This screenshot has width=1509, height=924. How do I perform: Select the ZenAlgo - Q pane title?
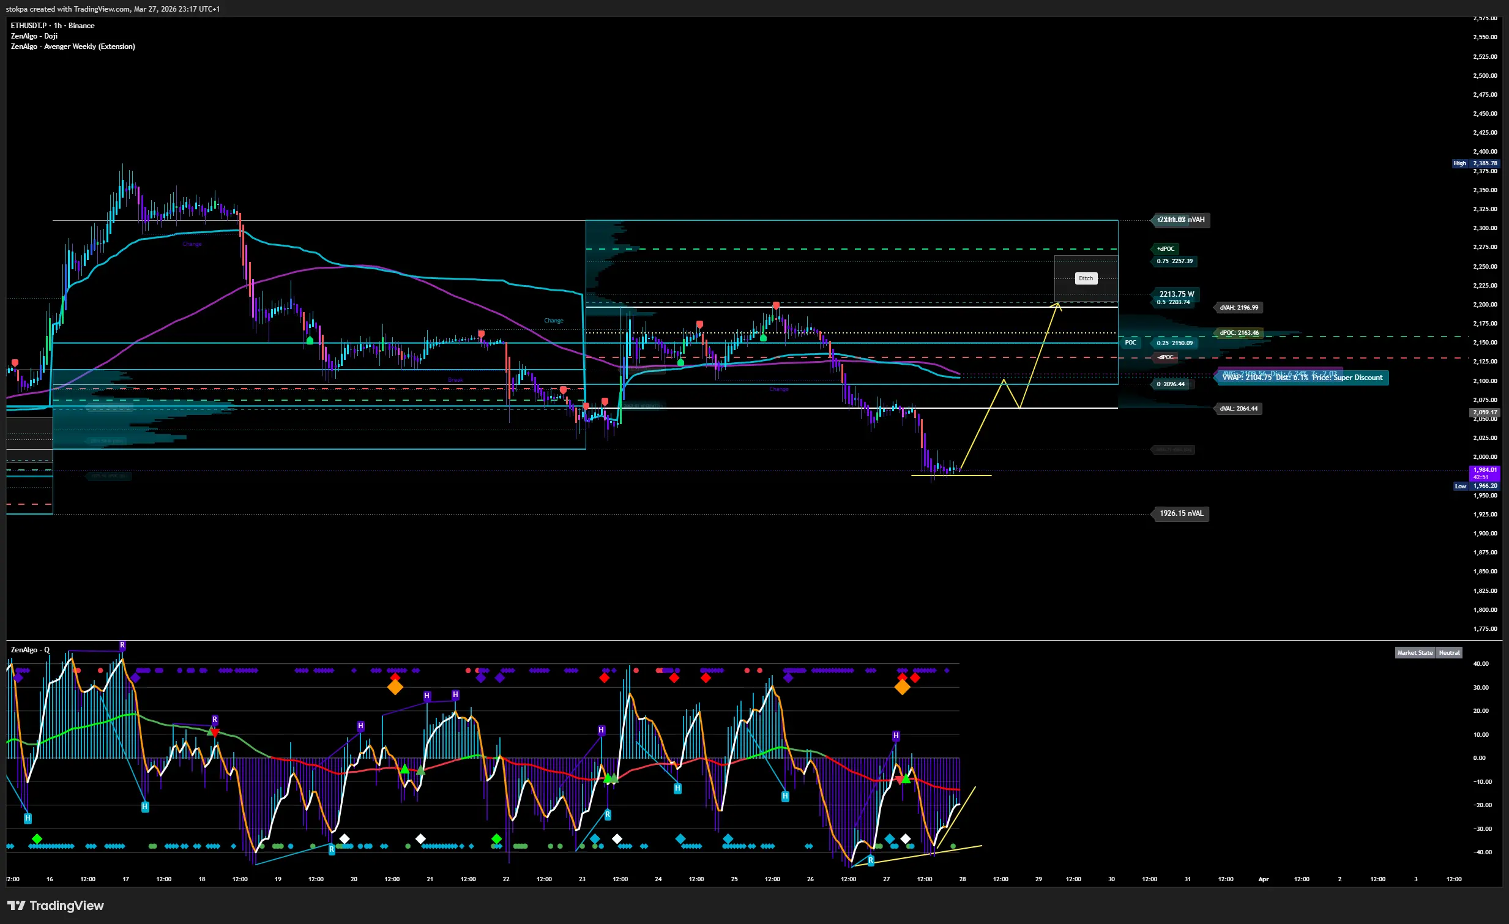30,650
